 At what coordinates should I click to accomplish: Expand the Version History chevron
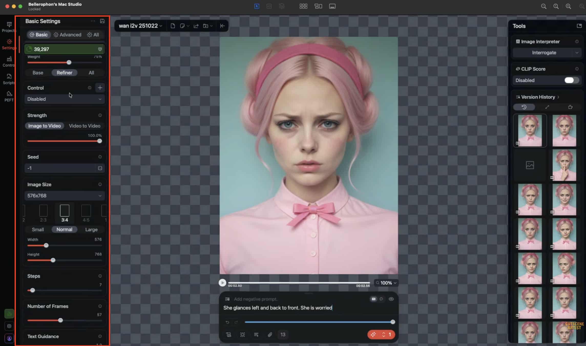click(x=558, y=97)
